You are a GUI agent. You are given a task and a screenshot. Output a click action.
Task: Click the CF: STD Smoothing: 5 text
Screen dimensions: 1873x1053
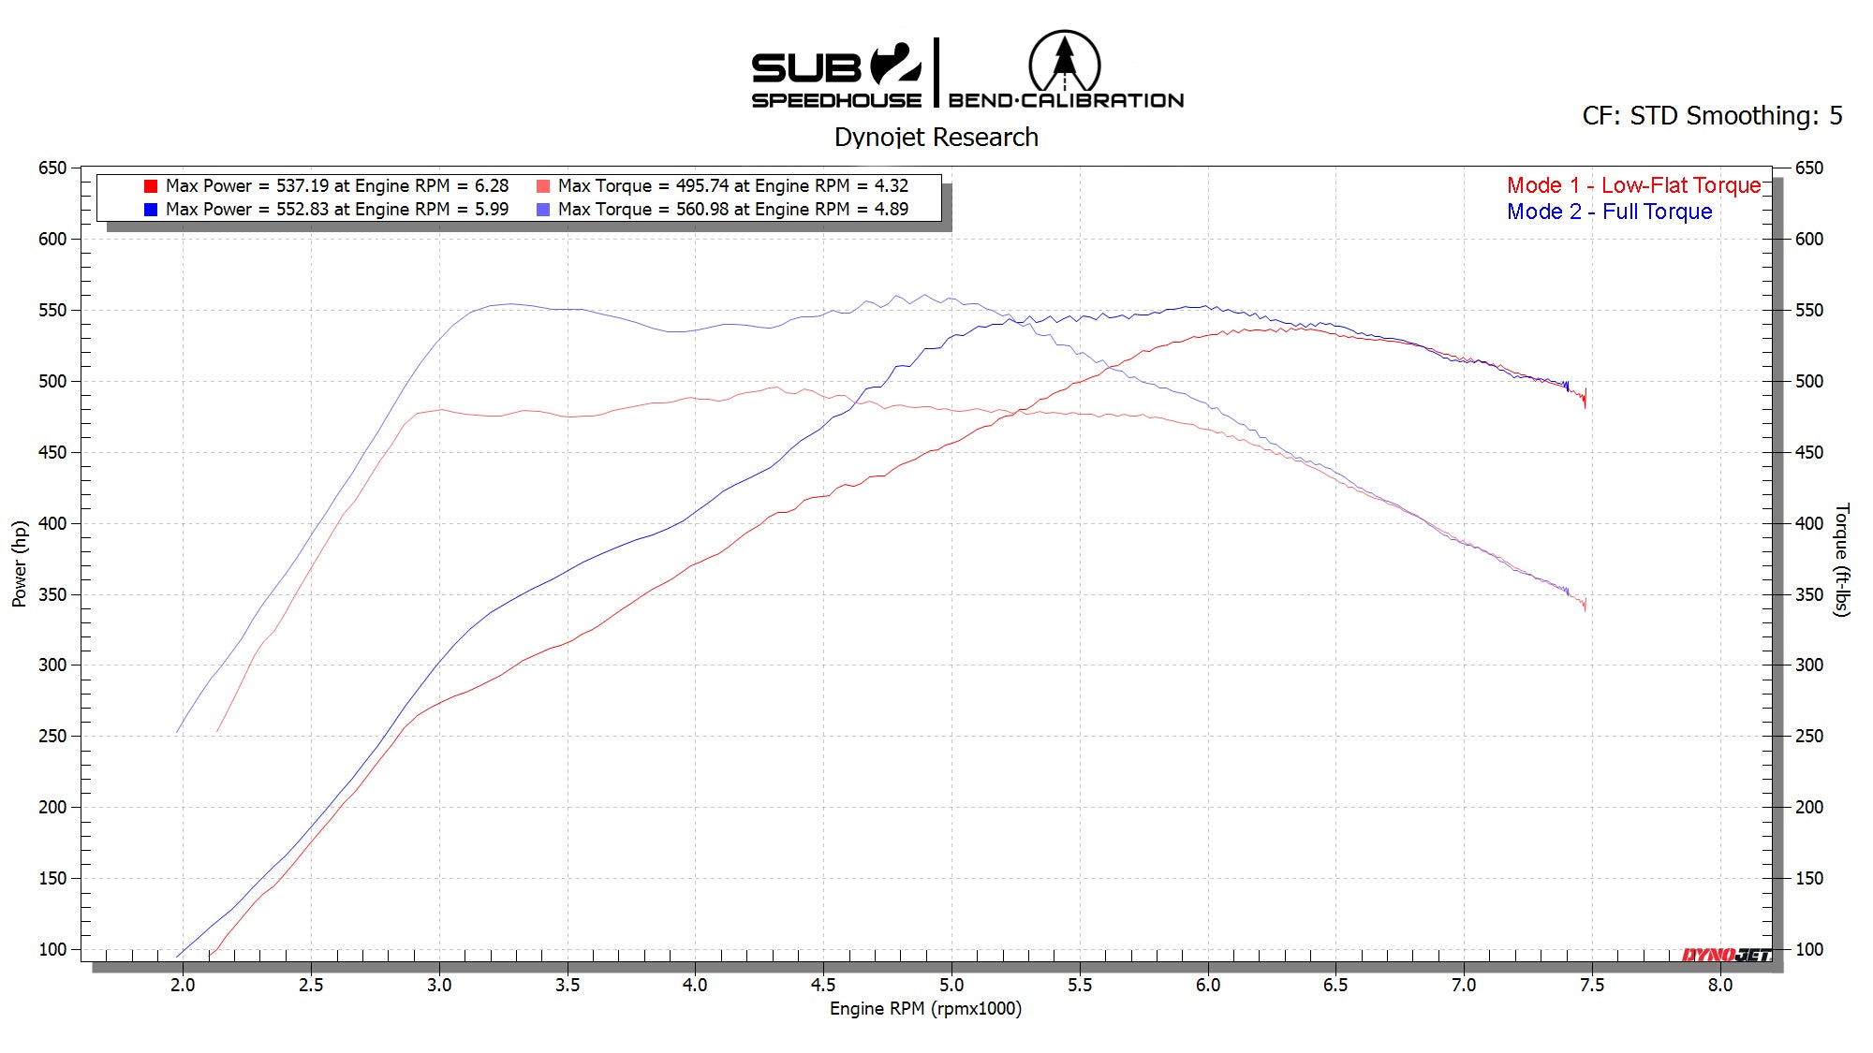(x=1712, y=116)
